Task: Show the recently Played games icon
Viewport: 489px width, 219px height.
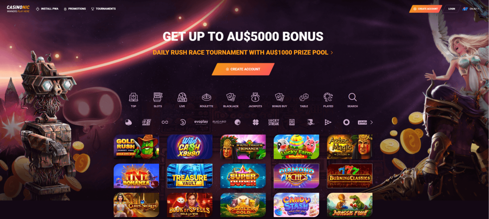Action: click(328, 98)
